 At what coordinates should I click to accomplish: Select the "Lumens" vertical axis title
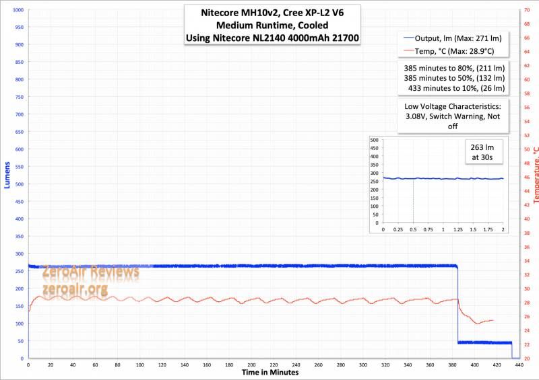tap(7, 175)
